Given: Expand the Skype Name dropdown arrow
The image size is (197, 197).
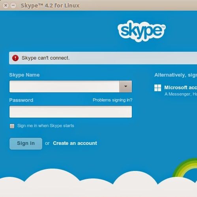Looking at the screenshot, I should pos(126,86).
